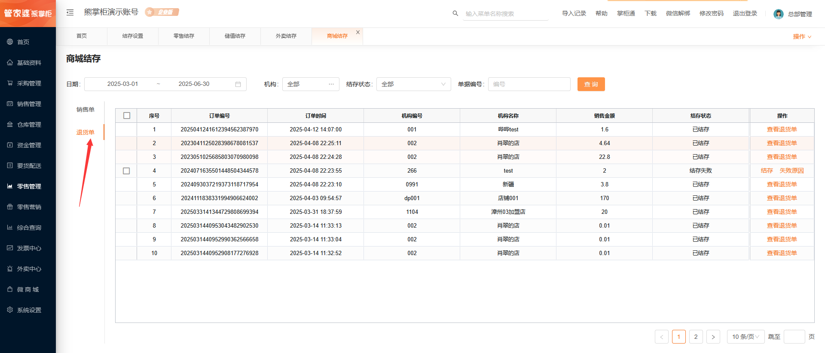Click the 单据编号 input field

(x=529, y=84)
